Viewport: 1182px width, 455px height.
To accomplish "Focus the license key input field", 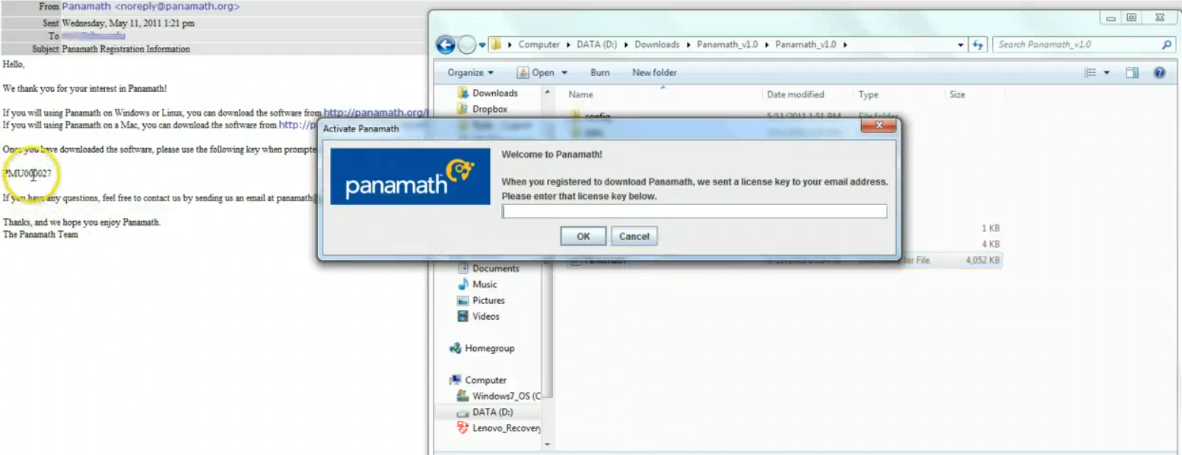I will 694,211.
